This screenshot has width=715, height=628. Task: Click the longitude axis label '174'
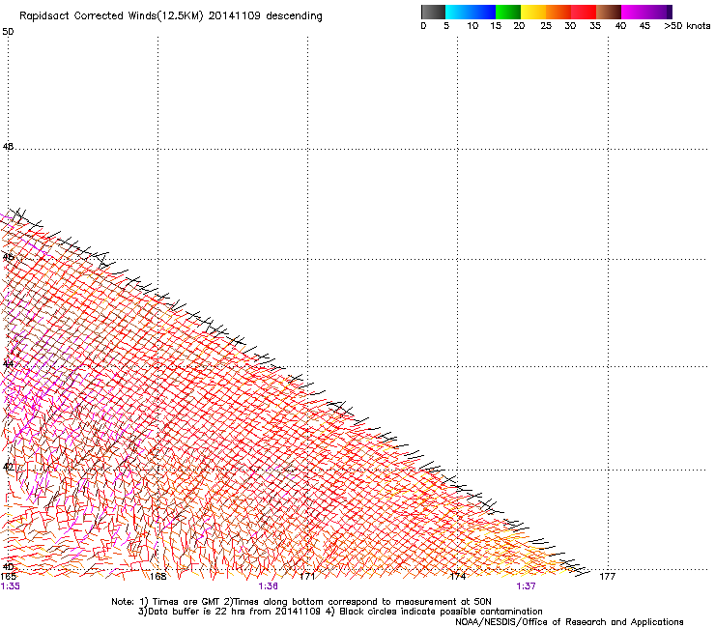pos(458,577)
